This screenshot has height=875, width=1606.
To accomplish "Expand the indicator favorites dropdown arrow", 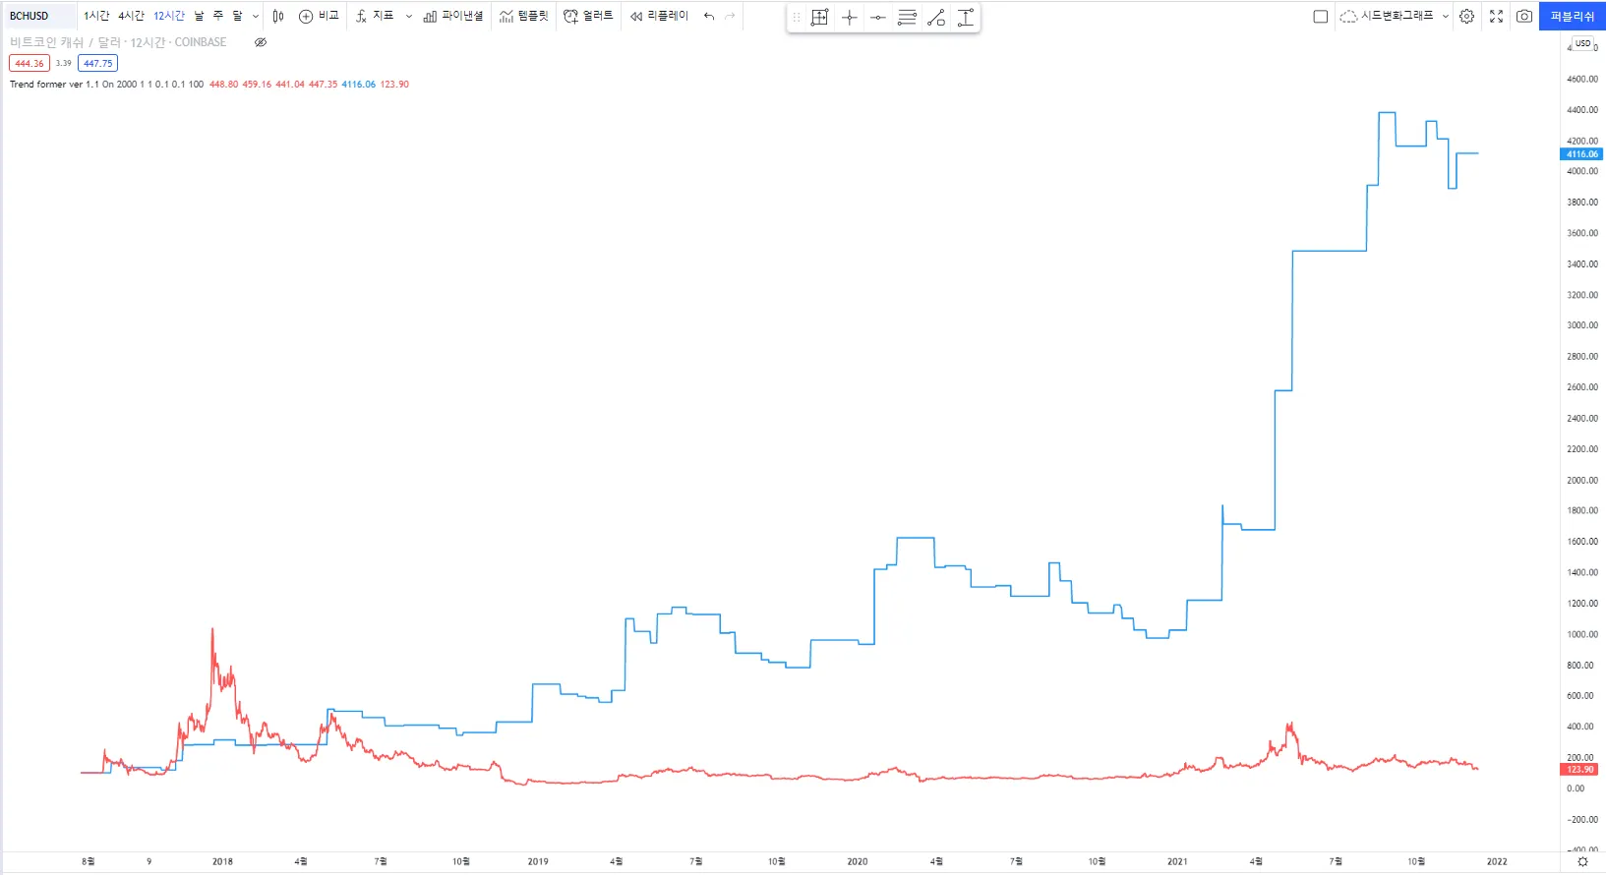I will point(409,16).
